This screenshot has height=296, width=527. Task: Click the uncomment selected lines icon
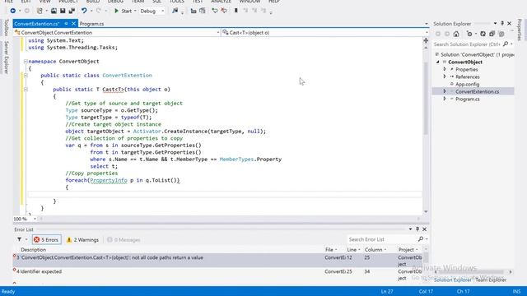tap(202, 11)
